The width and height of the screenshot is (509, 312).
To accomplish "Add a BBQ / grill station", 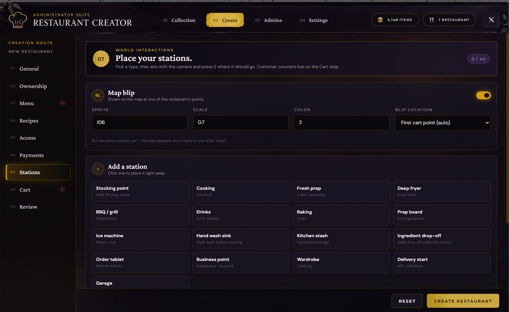I will pos(140,215).
